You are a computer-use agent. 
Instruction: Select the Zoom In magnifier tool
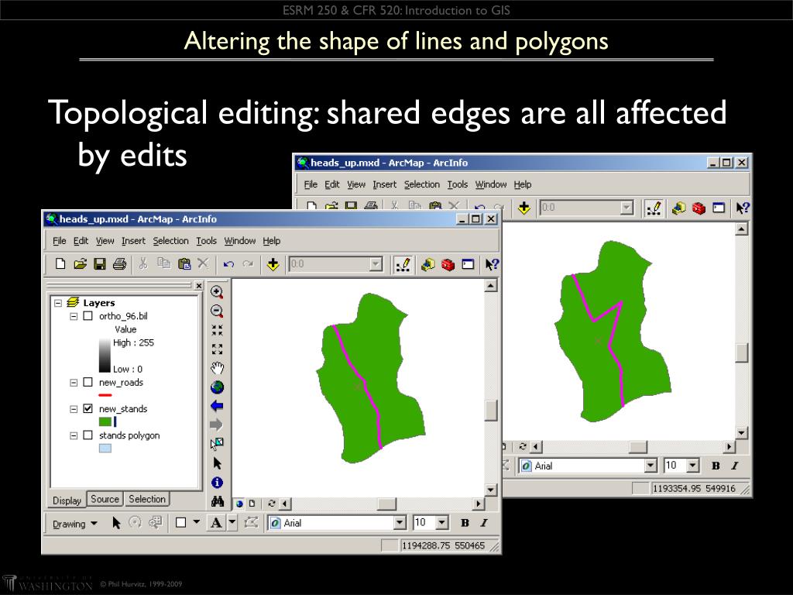click(x=217, y=292)
